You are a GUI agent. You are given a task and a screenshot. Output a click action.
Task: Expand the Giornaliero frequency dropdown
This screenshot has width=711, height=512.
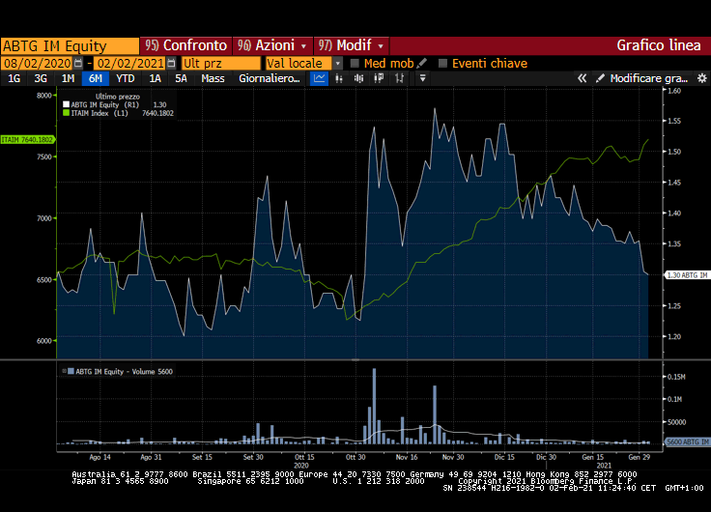(x=270, y=78)
